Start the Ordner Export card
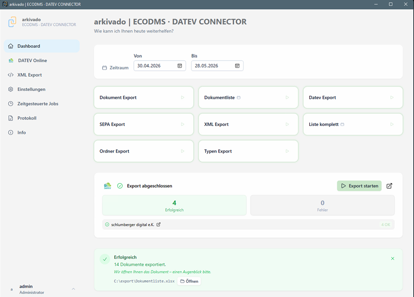Viewport: 414px width, 297px height. tap(143, 151)
